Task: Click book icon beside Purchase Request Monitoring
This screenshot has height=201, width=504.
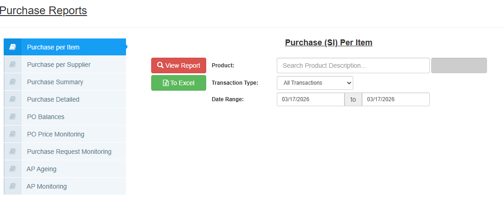Action: tap(12, 152)
